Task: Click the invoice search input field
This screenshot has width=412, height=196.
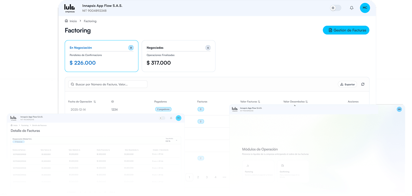Action: (108, 84)
